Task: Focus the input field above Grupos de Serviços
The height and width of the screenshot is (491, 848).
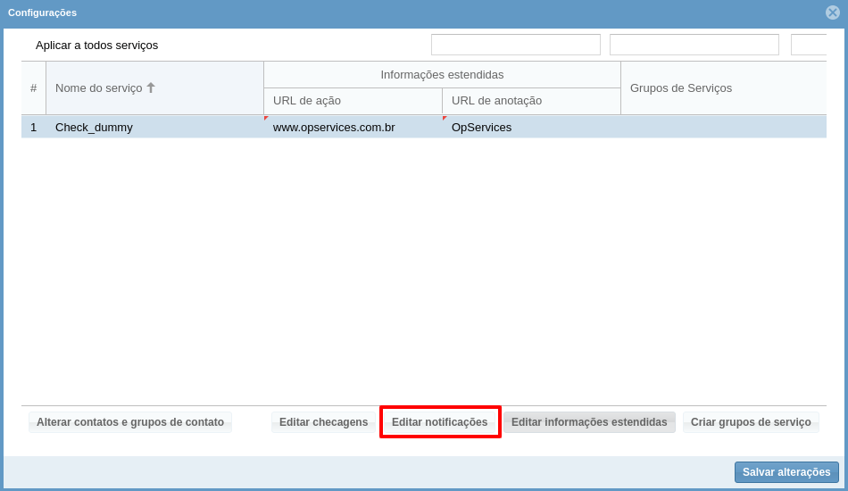Action: coord(808,45)
